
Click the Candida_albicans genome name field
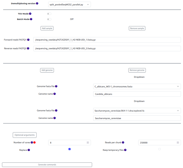137,94
